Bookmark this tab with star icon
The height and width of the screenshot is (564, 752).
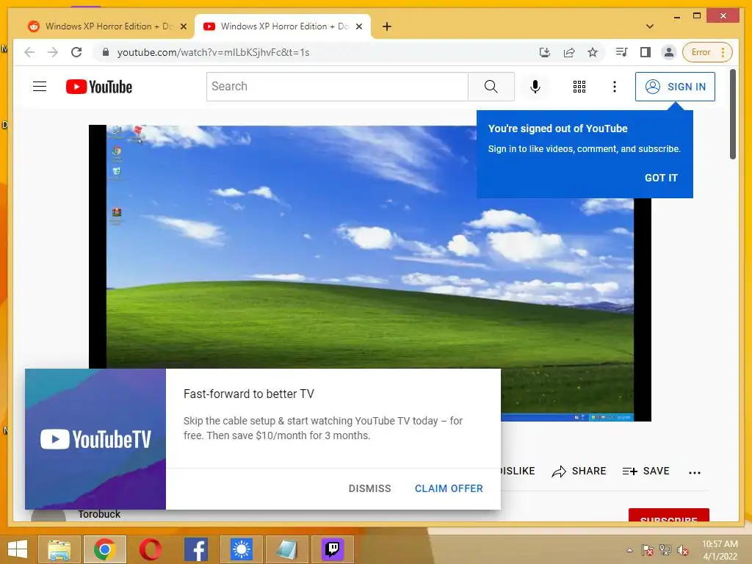point(593,52)
